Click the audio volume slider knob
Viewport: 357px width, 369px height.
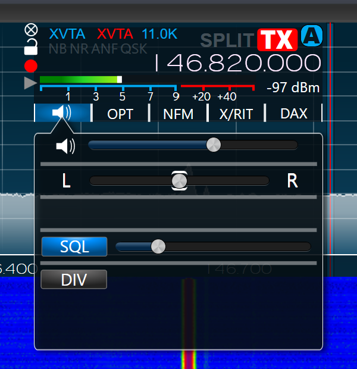(214, 145)
